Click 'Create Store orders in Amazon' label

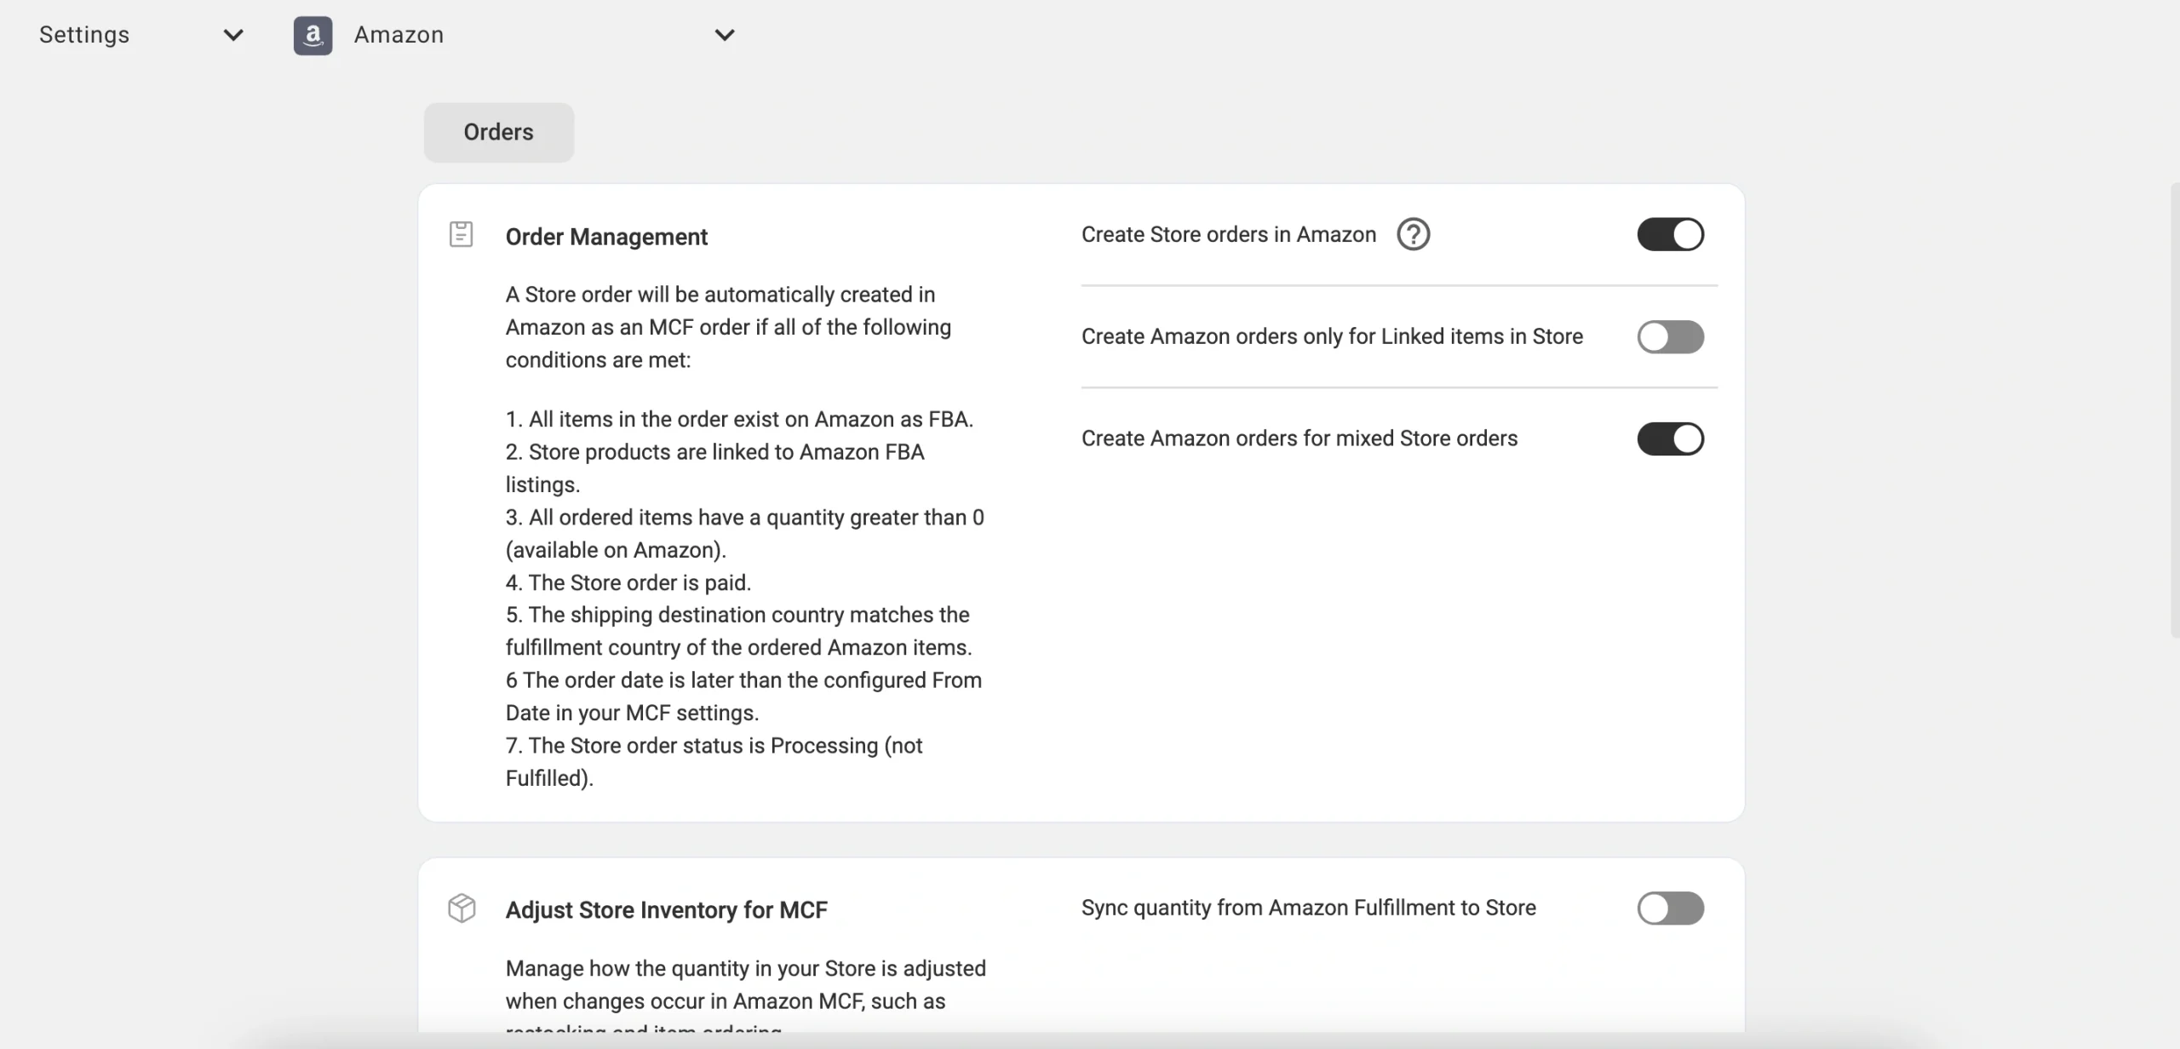point(1229,234)
